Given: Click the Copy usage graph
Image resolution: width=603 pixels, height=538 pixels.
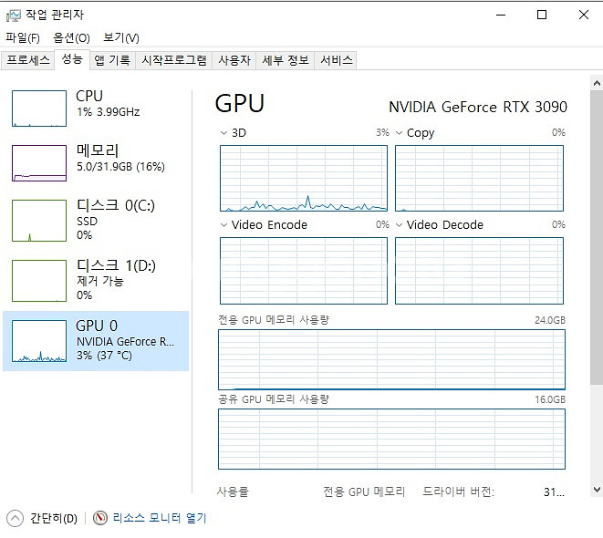Looking at the screenshot, I should (479, 179).
